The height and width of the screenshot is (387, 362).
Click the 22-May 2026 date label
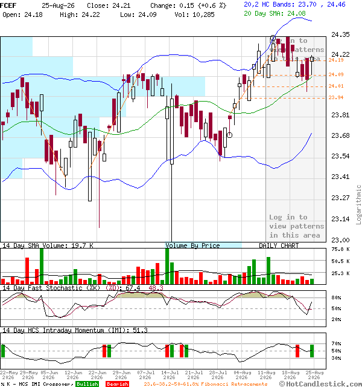[9, 375]
